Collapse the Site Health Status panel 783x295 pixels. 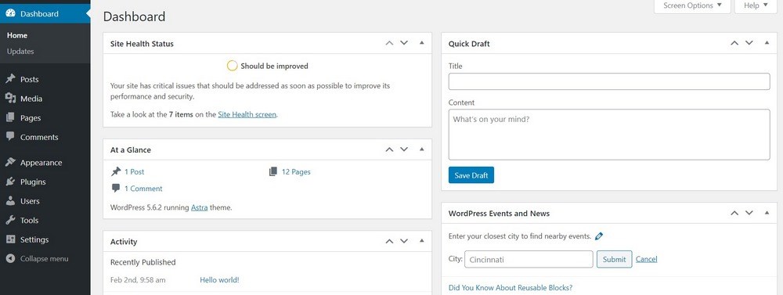coord(421,43)
